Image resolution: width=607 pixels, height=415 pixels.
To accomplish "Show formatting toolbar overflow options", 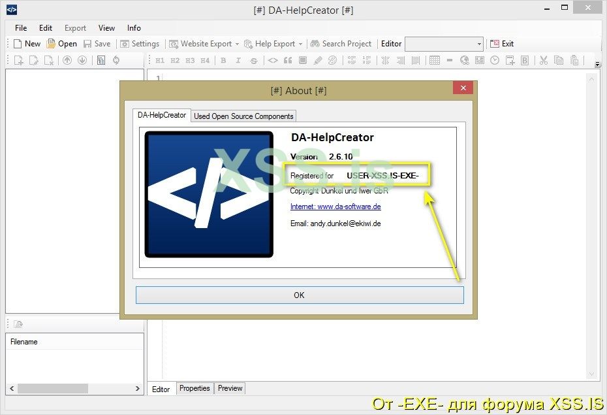I will 597,64.
